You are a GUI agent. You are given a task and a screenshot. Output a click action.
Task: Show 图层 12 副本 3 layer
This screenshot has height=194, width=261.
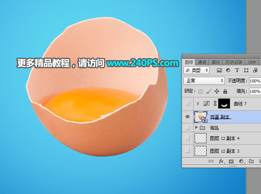pos(188,151)
